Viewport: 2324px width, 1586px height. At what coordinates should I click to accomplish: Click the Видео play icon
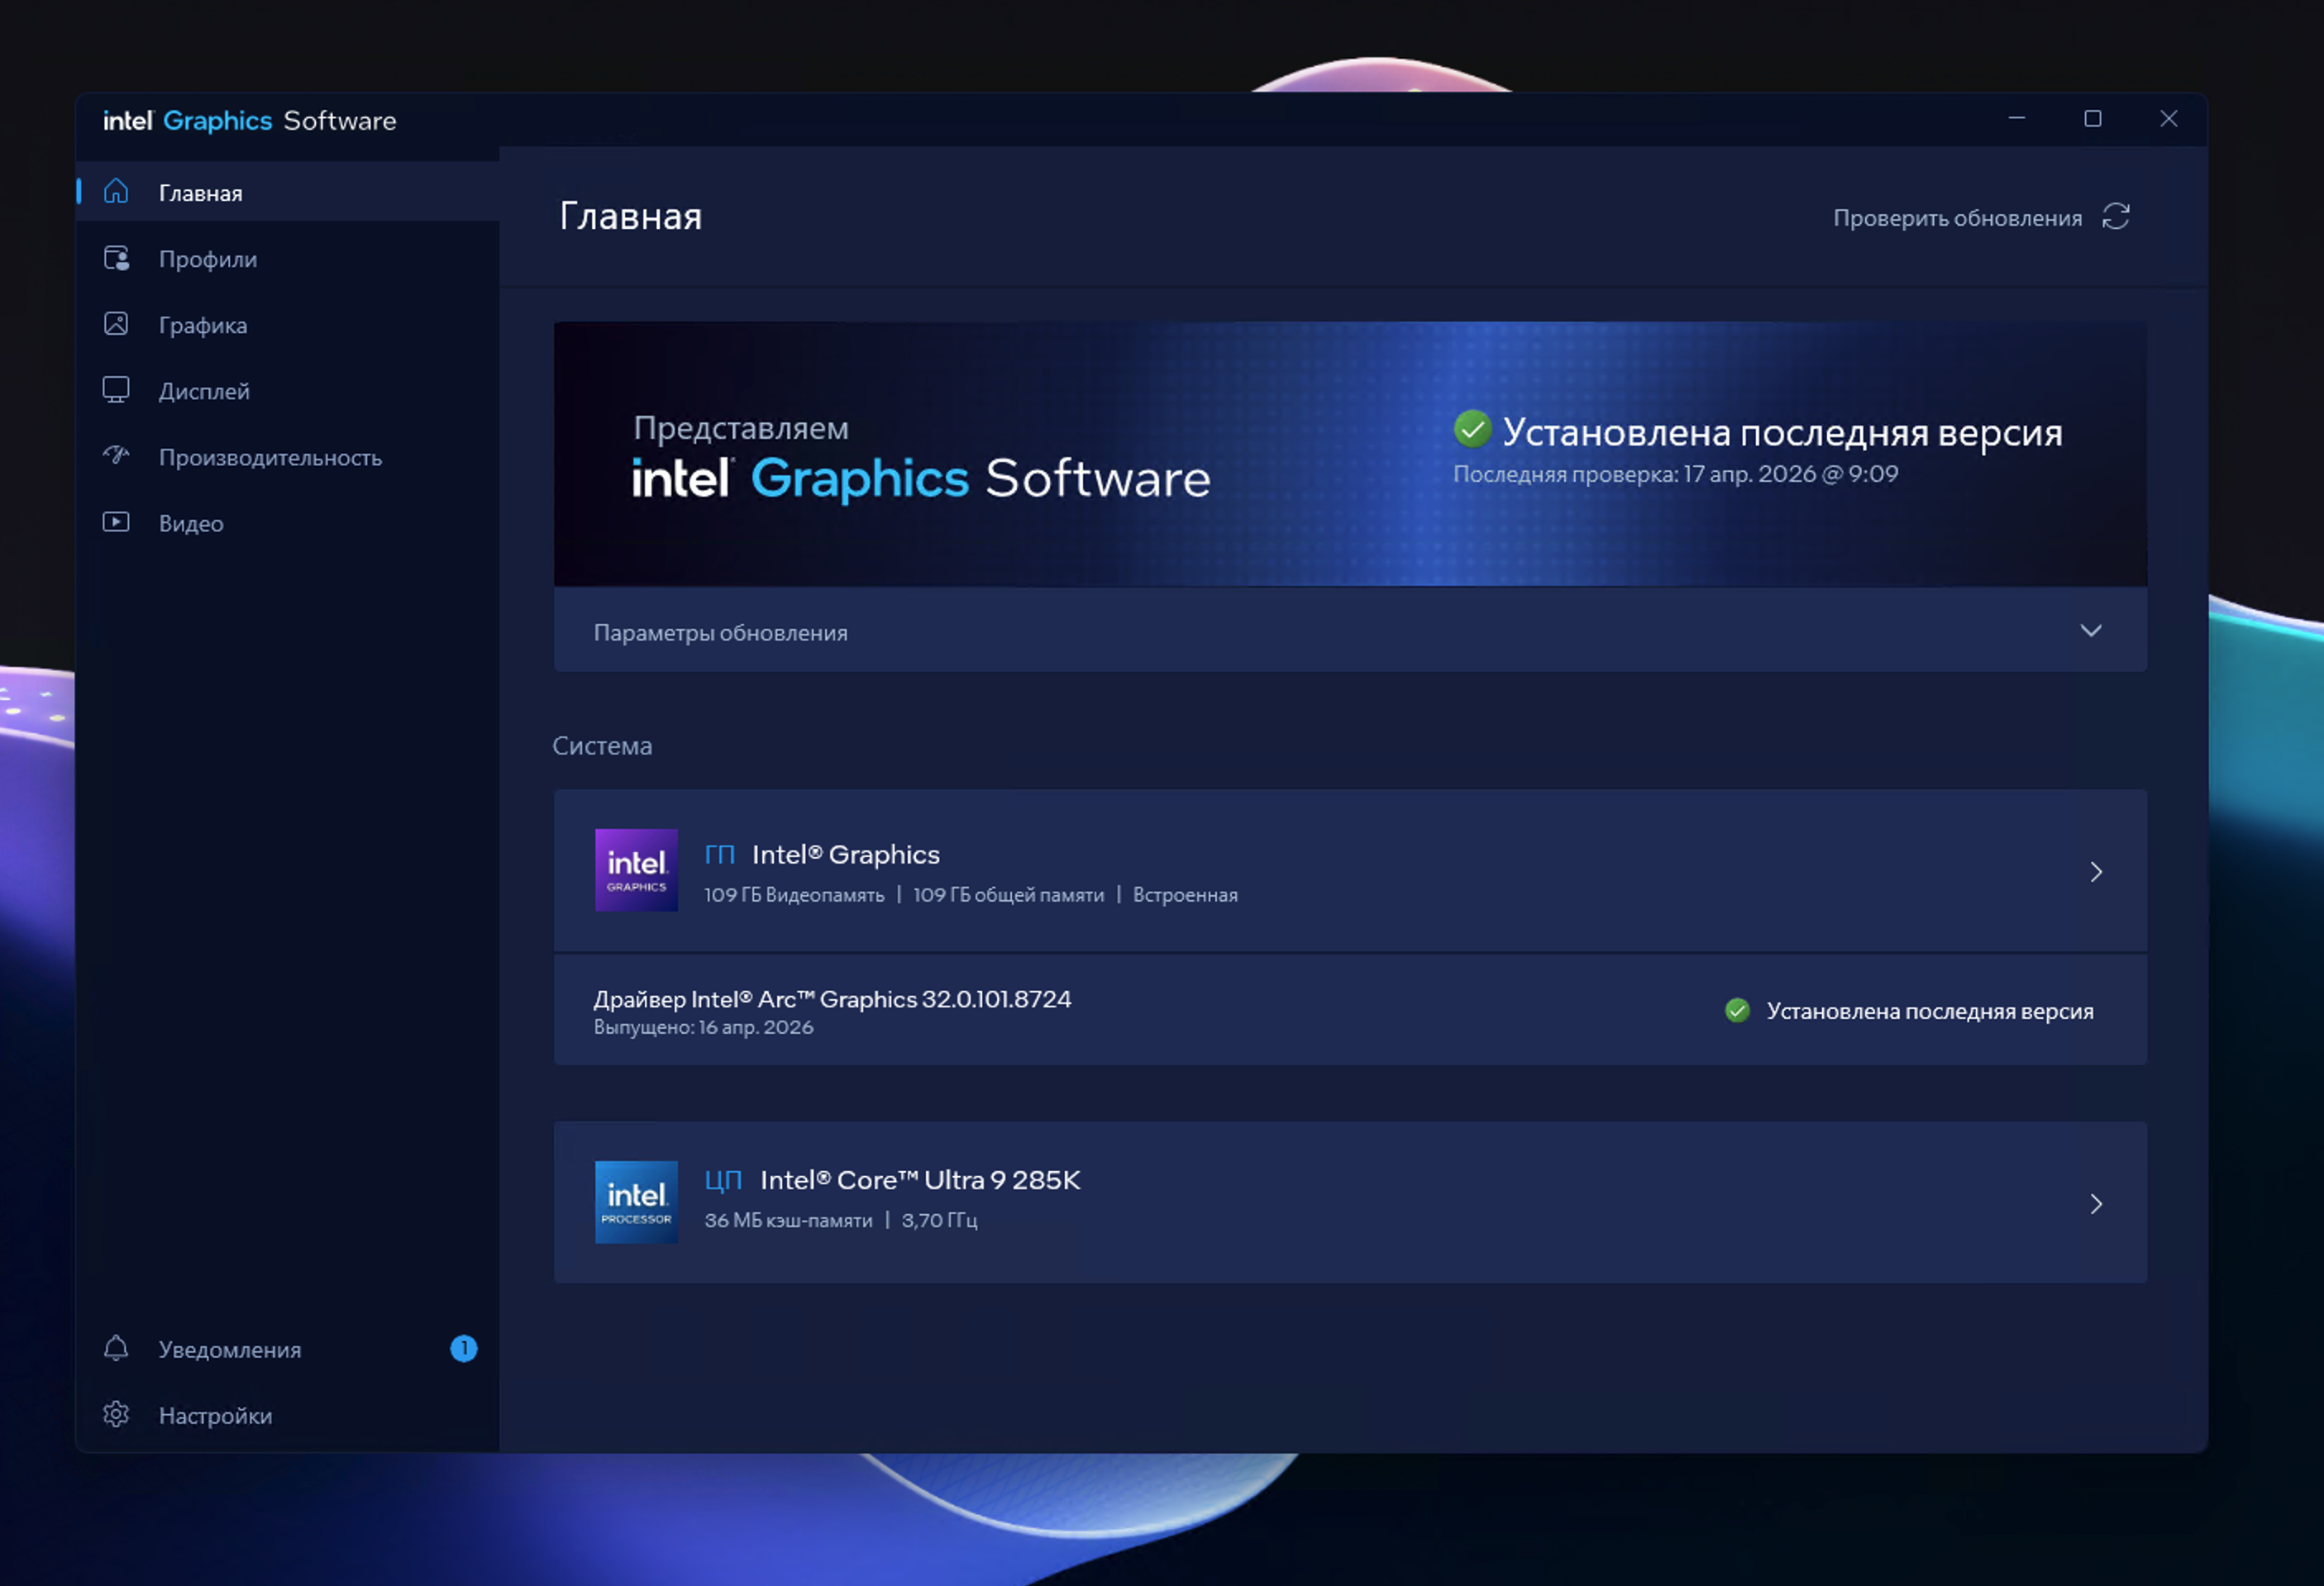[116, 522]
